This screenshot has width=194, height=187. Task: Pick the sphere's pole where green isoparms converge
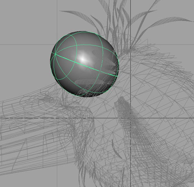pyautogui.click(x=55, y=54)
